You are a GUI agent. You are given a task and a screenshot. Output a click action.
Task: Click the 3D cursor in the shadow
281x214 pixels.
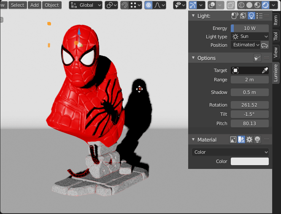click(x=139, y=89)
